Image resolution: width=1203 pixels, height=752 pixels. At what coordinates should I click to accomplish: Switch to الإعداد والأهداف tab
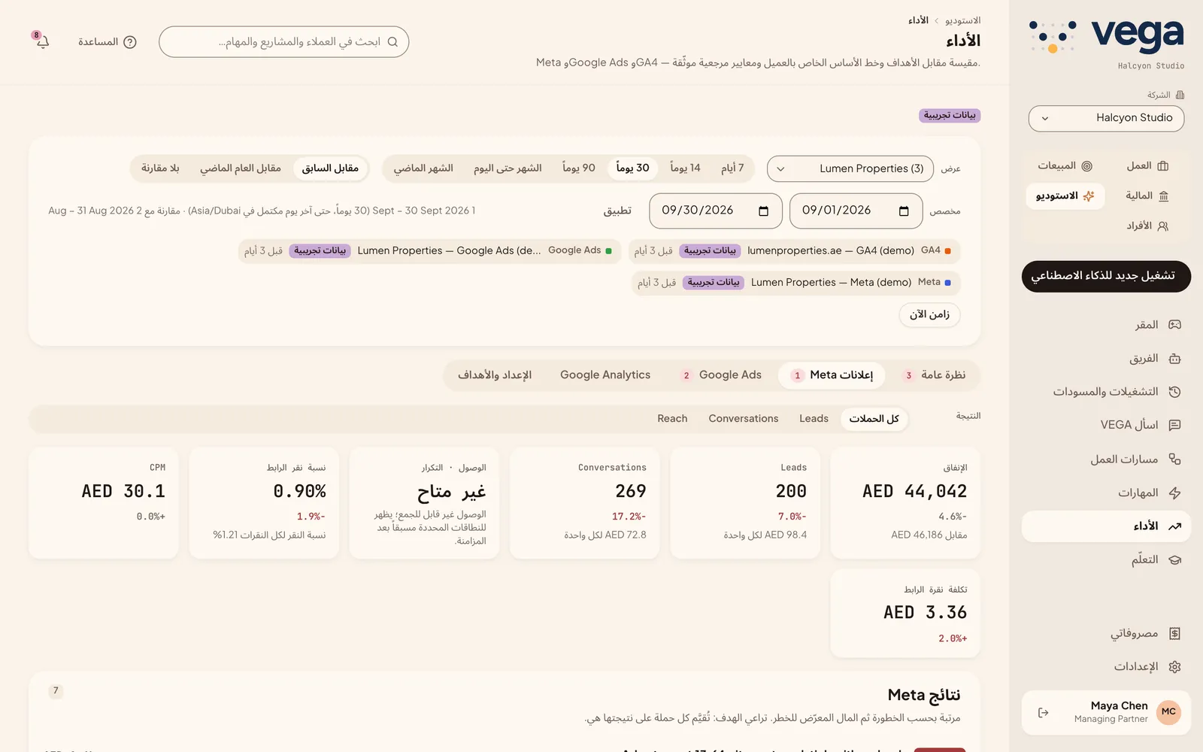tap(495, 375)
